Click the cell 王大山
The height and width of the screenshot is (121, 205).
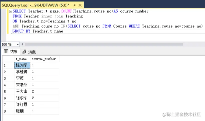[x=22, y=91]
